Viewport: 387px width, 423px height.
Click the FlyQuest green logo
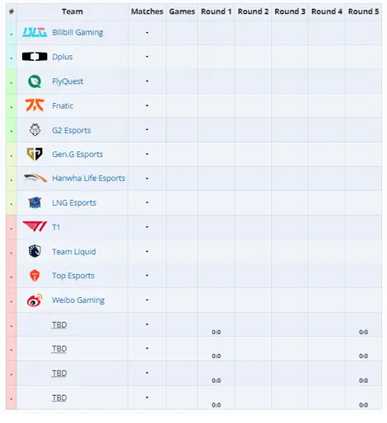coord(35,81)
